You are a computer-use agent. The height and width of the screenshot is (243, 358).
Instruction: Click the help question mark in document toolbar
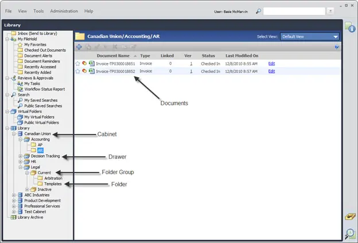(337, 47)
